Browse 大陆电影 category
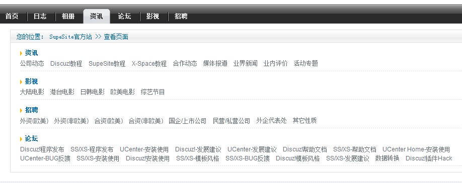This screenshot has height=183, width=462. 32,92
